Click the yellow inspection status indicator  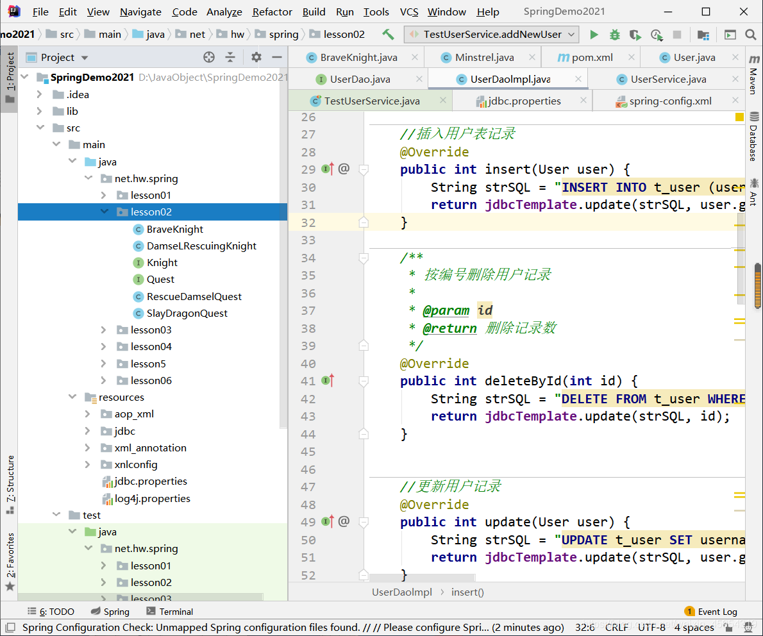click(739, 117)
